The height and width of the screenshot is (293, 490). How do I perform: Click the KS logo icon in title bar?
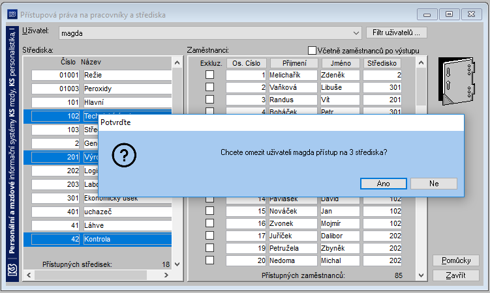[12, 14]
